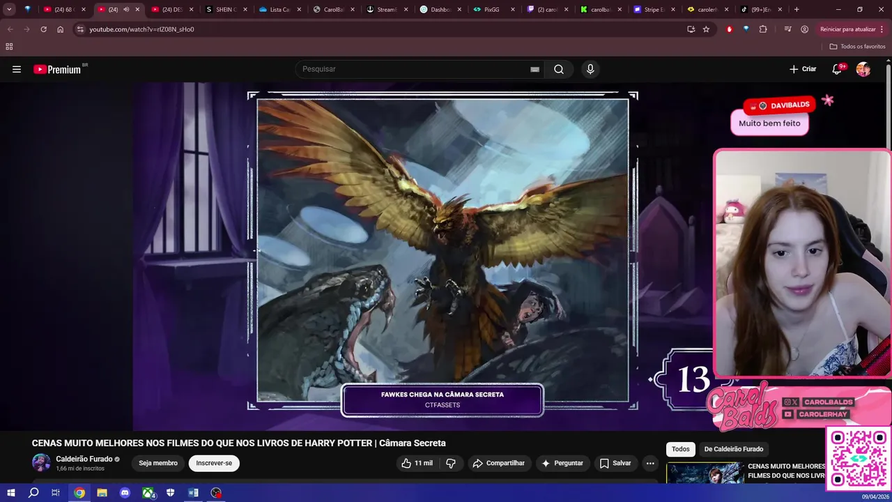Screen dimensions: 892x502
Task: Open the on-screen keyboard in search box
Action: click(x=535, y=69)
